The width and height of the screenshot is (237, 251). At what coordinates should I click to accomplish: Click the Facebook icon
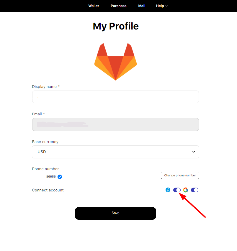click(168, 190)
